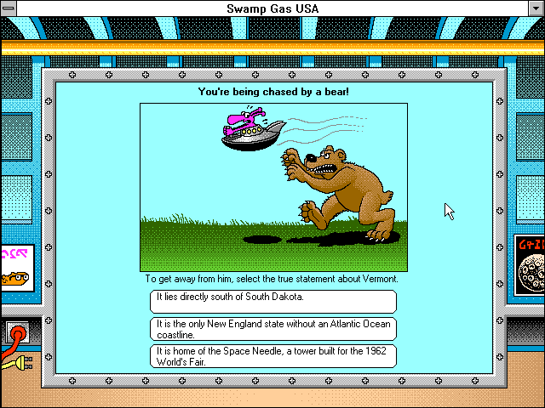Click the orange creature poster on left wall
The image size is (545, 408).
(17, 269)
